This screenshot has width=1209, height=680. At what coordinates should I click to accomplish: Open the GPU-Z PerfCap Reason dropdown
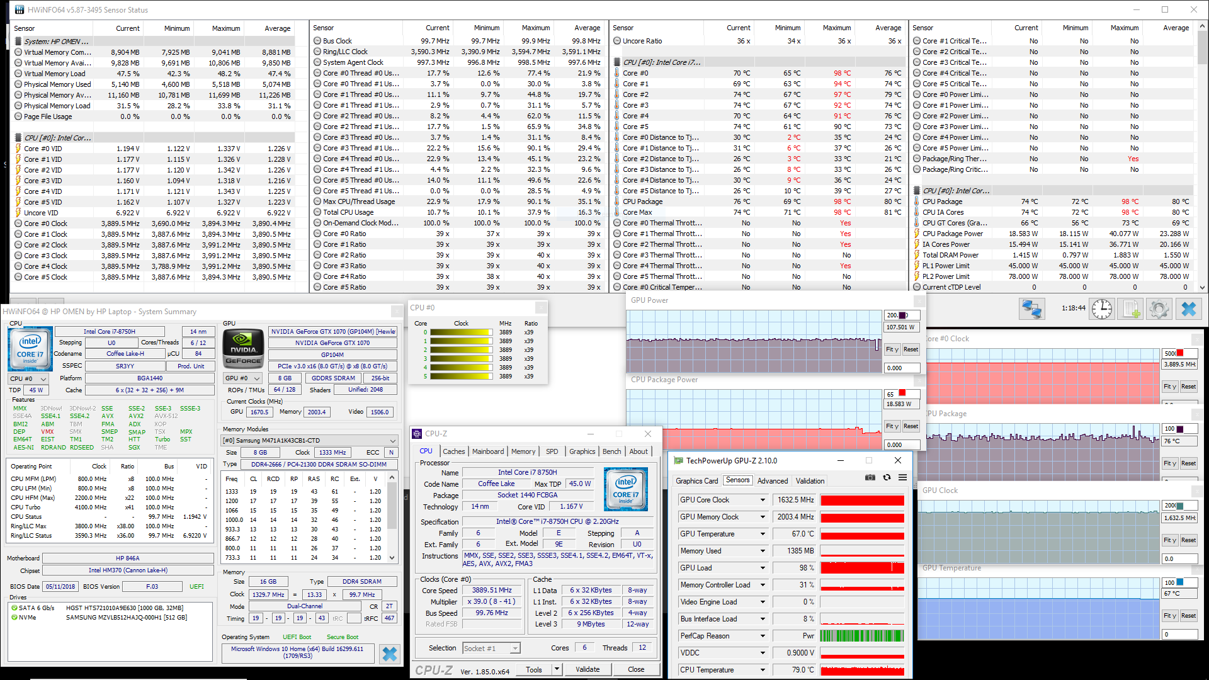click(763, 636)
